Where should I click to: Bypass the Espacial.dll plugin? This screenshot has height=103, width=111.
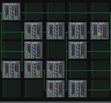(55, 88)
